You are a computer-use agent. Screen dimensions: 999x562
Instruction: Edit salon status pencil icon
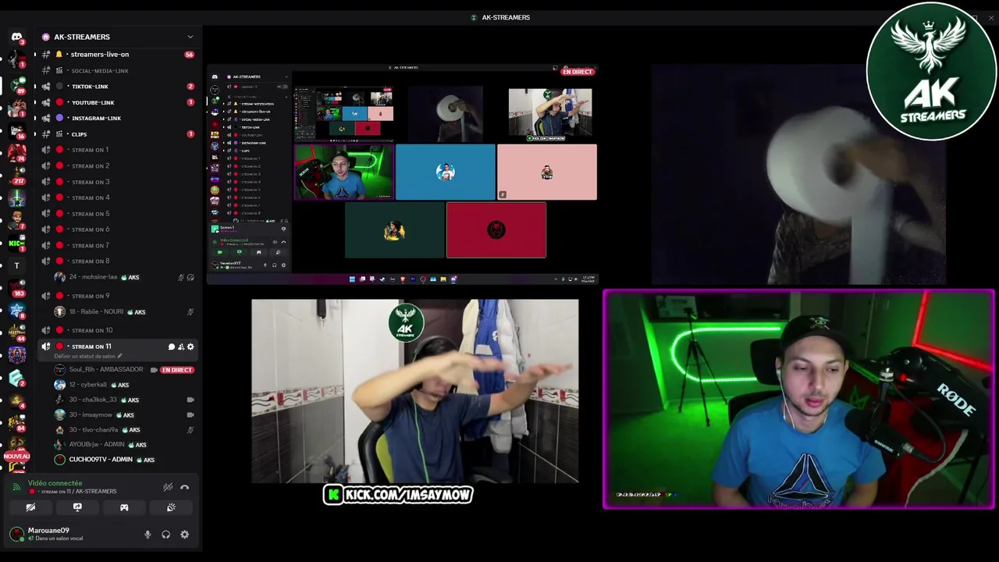tap(119, 356)
